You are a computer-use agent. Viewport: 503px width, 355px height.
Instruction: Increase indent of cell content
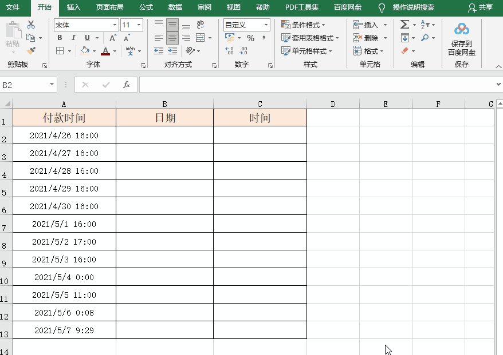[x=172, y=50]
